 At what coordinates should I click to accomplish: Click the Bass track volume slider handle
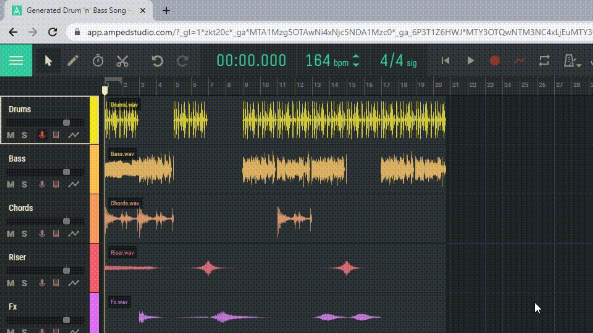coord(66,172)
